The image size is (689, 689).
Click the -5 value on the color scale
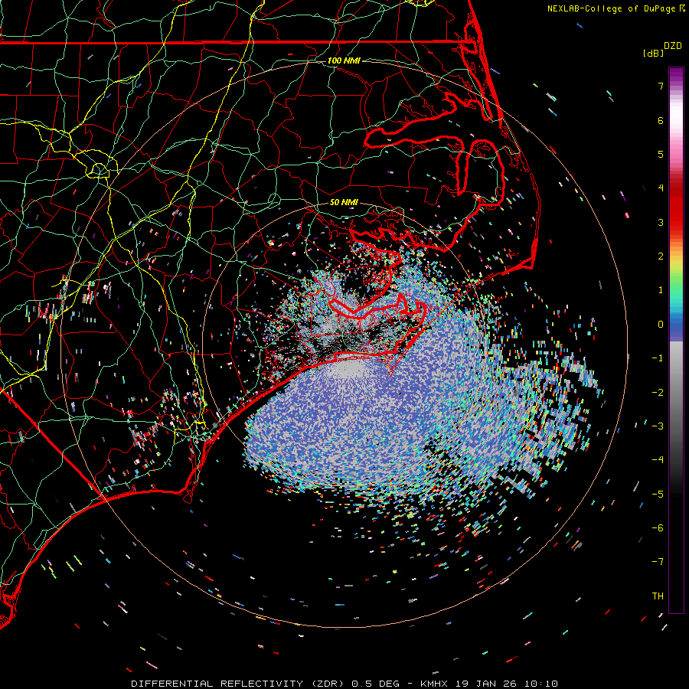click(x=658, y=495)
